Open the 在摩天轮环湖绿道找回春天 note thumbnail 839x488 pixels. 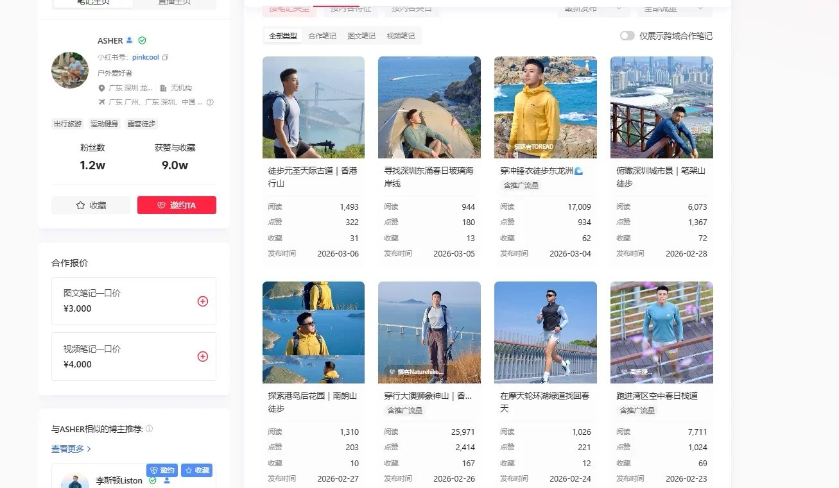pos(546,332)
